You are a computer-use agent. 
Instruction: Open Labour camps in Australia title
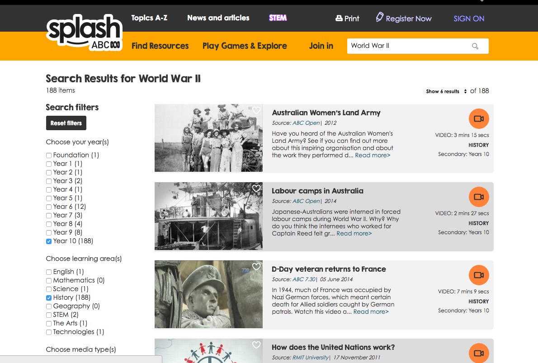point(317,191)
